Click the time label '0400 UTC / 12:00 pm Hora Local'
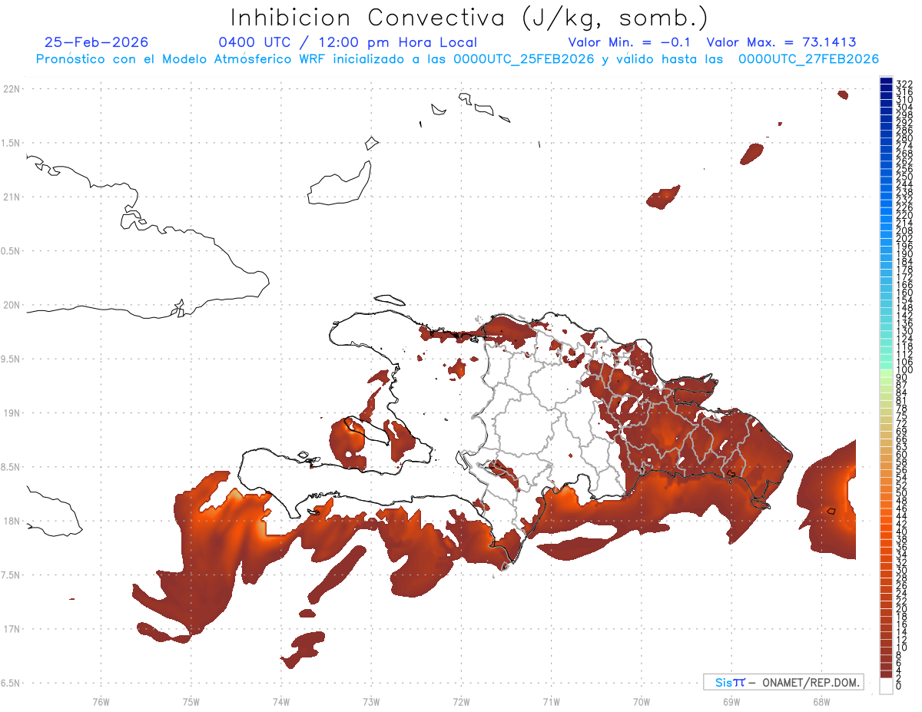 [x=347, y=43]
